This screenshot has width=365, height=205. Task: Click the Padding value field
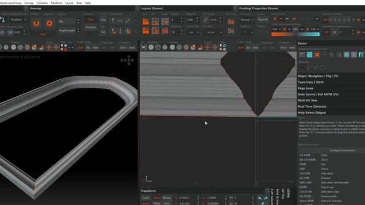tap(175, 32)
